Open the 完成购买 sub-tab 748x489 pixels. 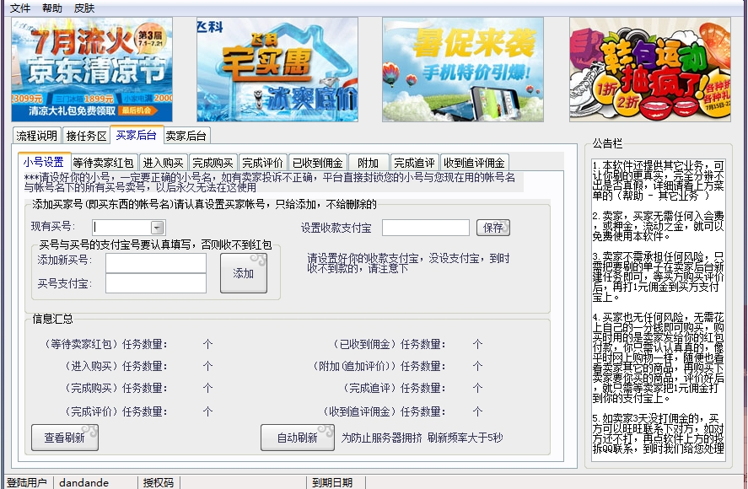(213, 163)
